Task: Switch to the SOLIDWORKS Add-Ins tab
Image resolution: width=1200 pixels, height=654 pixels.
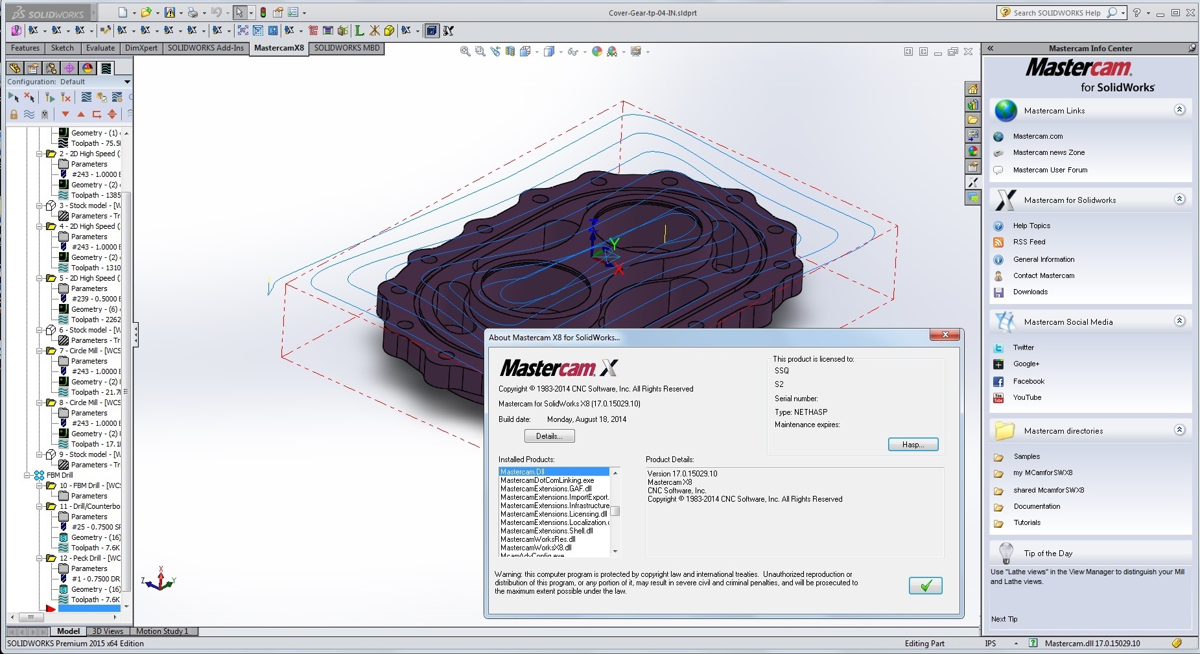Action: [x=206, y=48]
